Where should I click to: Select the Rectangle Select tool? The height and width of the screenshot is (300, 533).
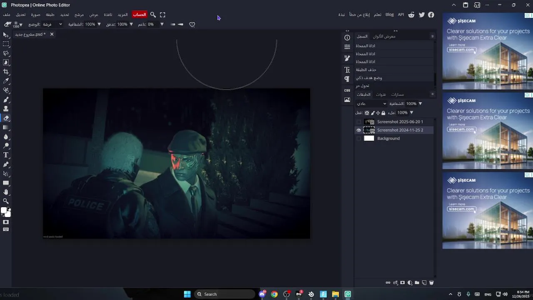pyautogui.click(x=6, y=44)
